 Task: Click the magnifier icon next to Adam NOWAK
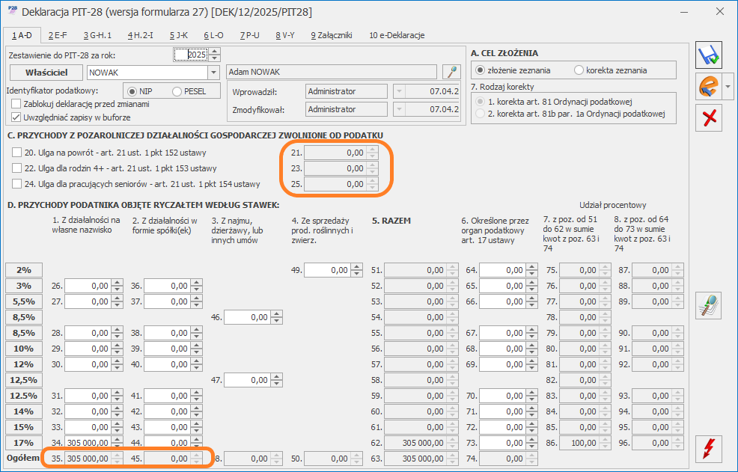tap(451, 72)
